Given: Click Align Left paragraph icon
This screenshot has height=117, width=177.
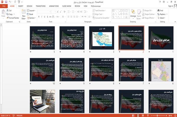Looking at the screenshot, I should (68, 17).
